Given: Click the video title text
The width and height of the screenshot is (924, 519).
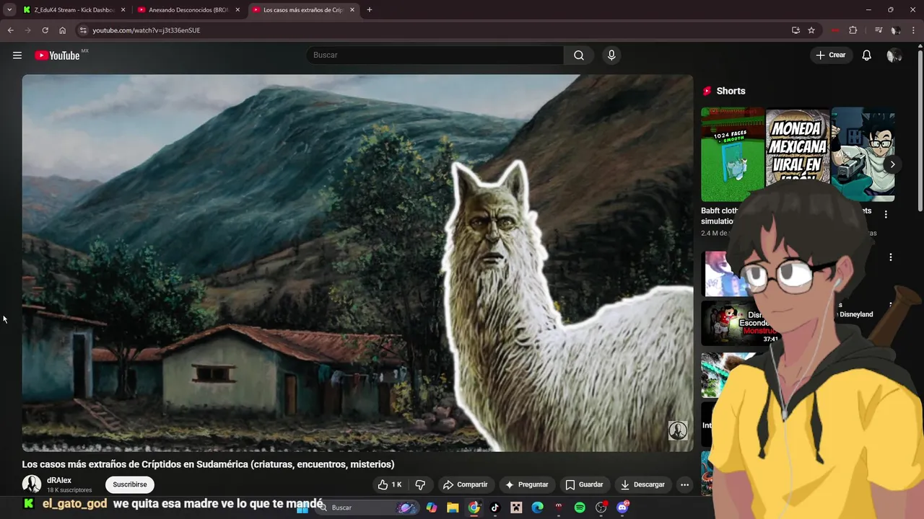Looking at the screenshot, I should click(x=208, y=464).
